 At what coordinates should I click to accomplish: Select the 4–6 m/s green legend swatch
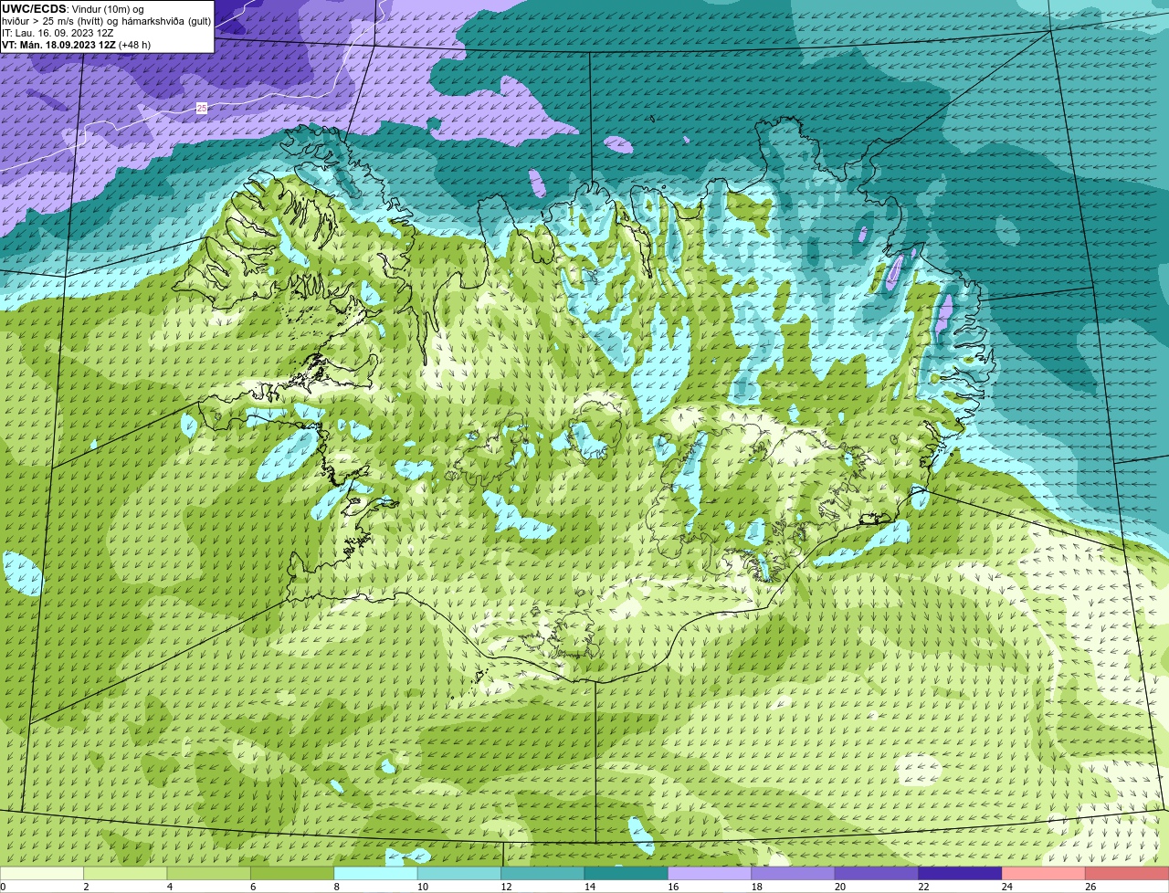click(x=209, y=874)
